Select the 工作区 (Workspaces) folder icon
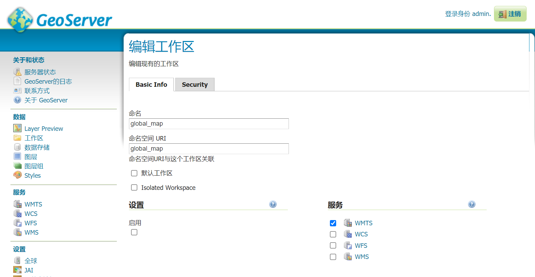 pyautogui.click(x=17, y=138)
